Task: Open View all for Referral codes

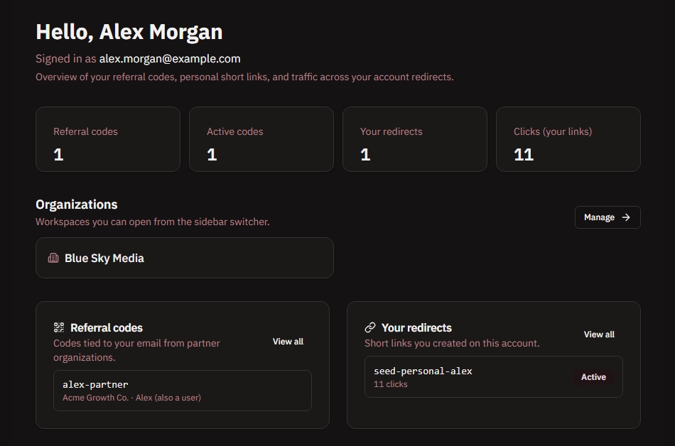Action: point(288,342)
